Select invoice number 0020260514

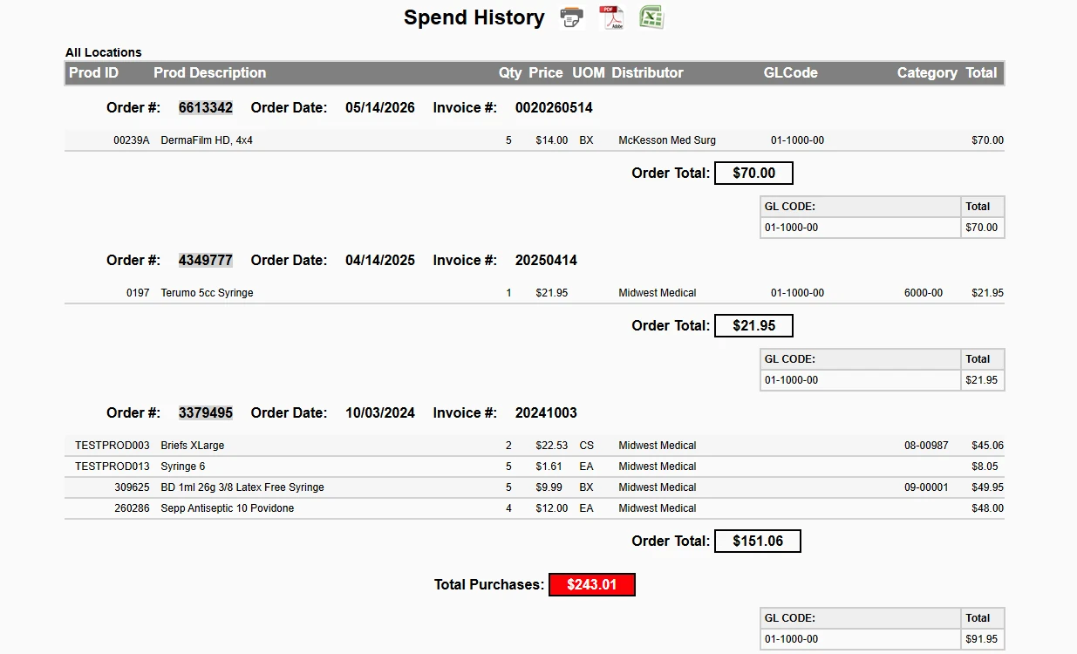click(x=554, y=107)
